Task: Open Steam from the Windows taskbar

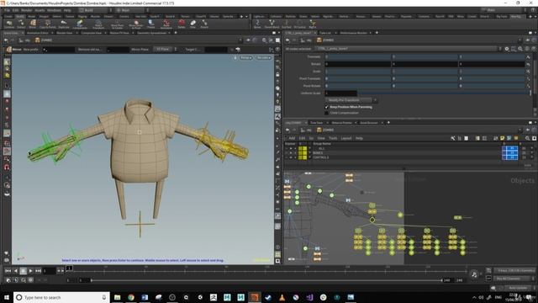Action: click(268, 297)
